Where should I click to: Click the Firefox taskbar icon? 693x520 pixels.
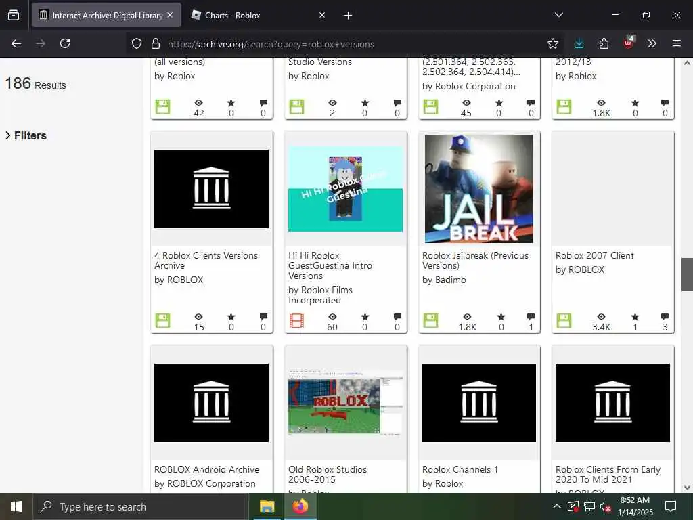300,506
